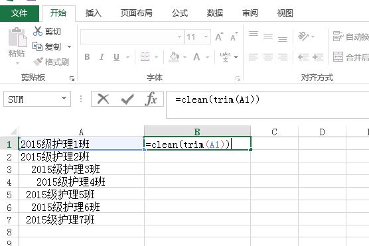Open Insert Function fx dialog
The image size is (369, 246).
(151, 99)
